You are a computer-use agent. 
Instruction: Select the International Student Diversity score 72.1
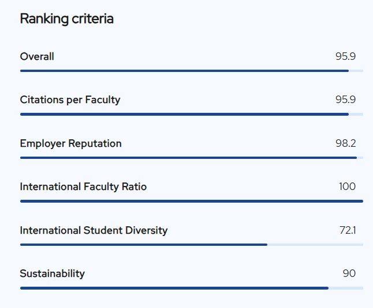[x=348, y=230]
